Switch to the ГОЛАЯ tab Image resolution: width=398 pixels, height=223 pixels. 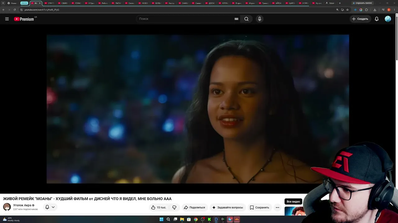click(x=76, y=3)
